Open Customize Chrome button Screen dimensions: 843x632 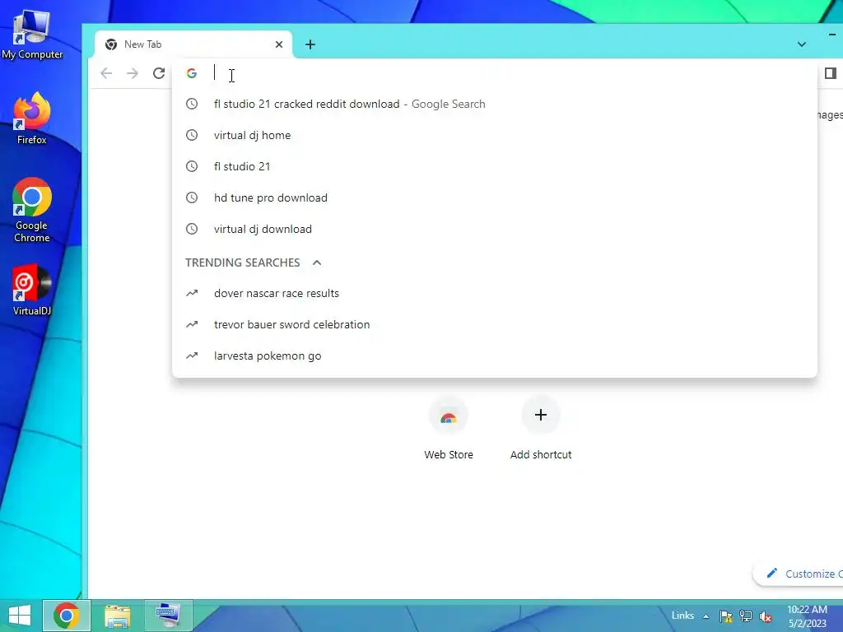[799, 574]
